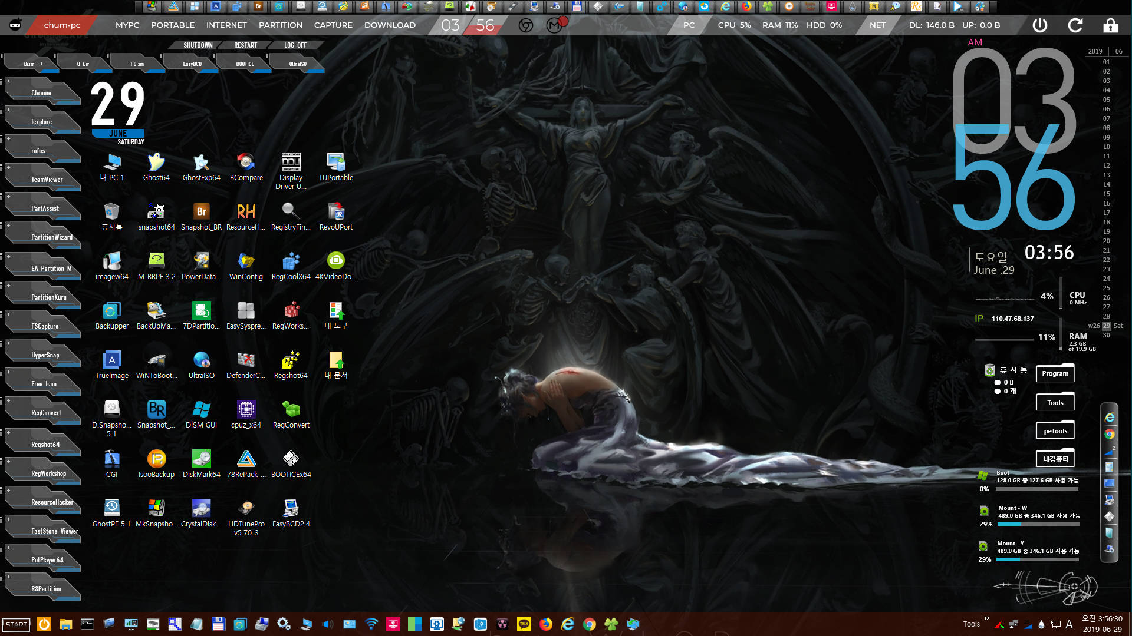Open ResourceHacker RH icon
The image size is (1132, 636).
[x=246, y=216]
